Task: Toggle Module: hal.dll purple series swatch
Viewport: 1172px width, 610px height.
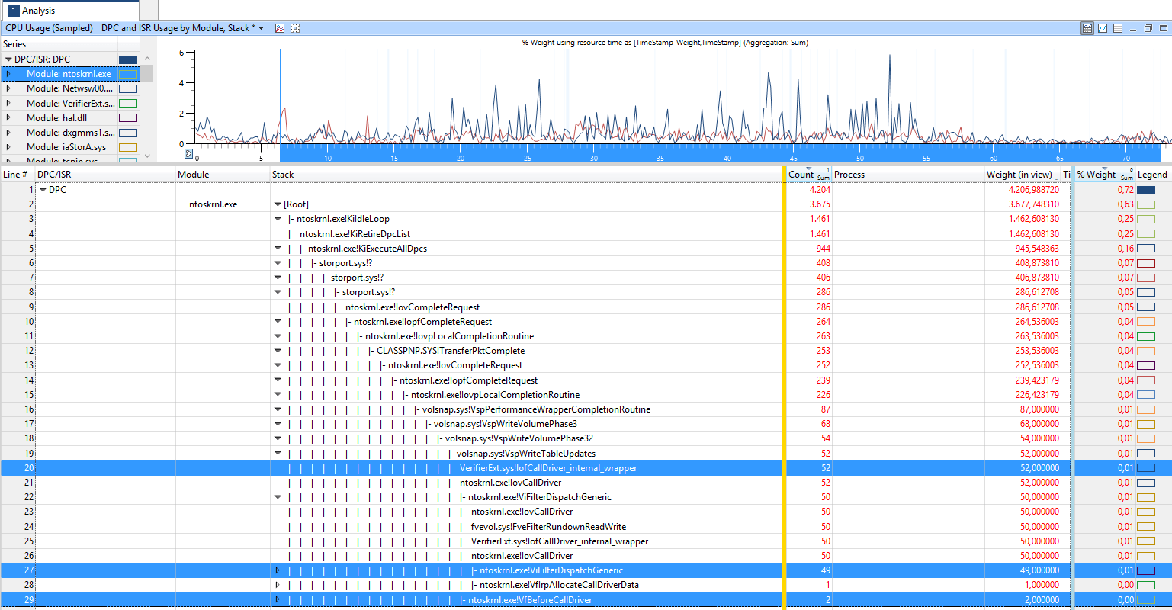Action: (128, 118)
